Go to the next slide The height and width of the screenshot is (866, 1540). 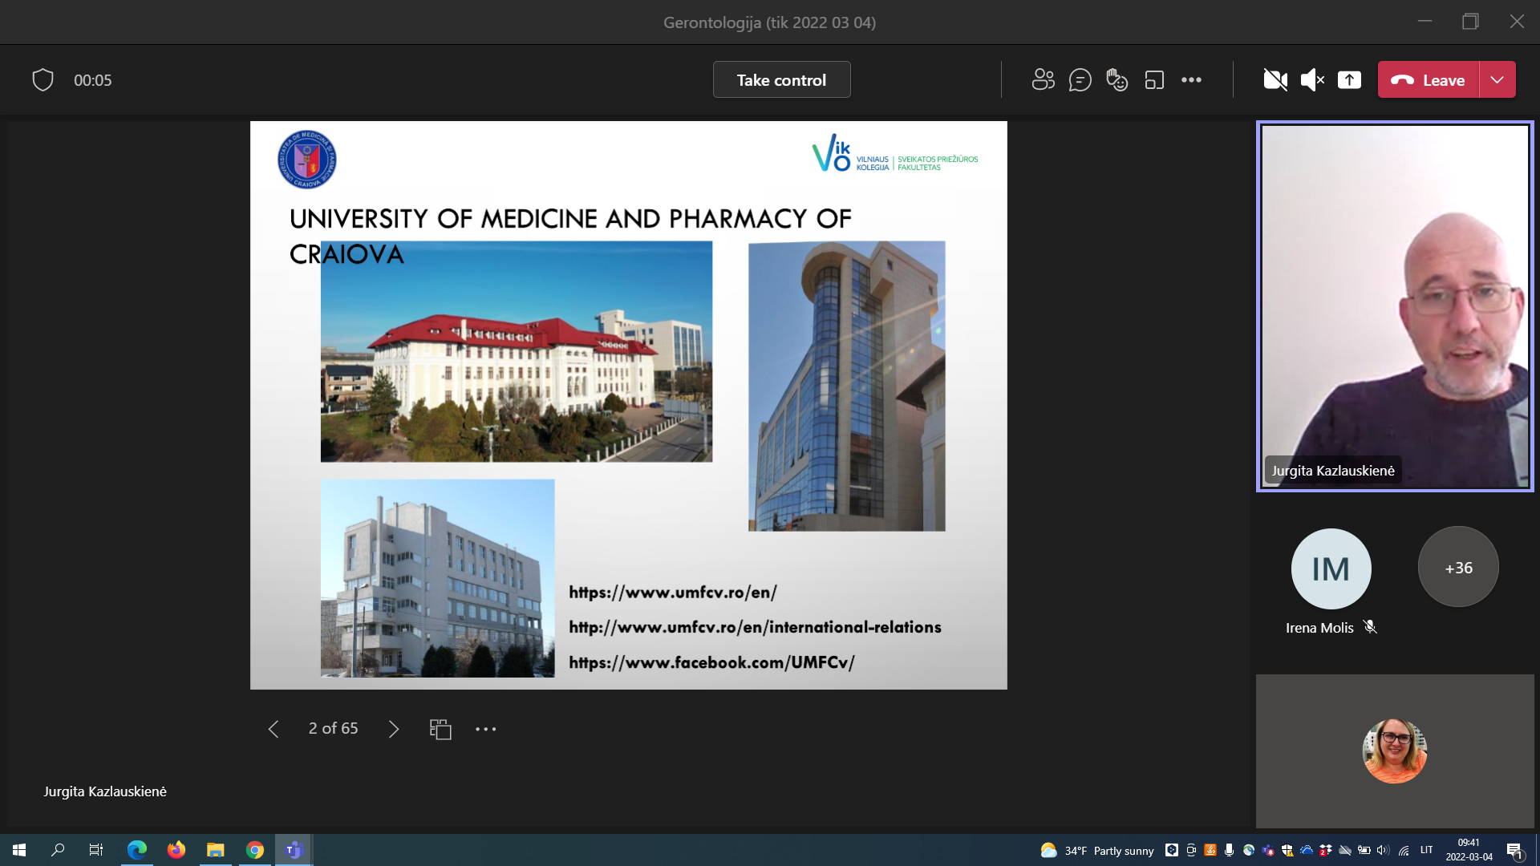pyautogui.click(x=393, y=729)
